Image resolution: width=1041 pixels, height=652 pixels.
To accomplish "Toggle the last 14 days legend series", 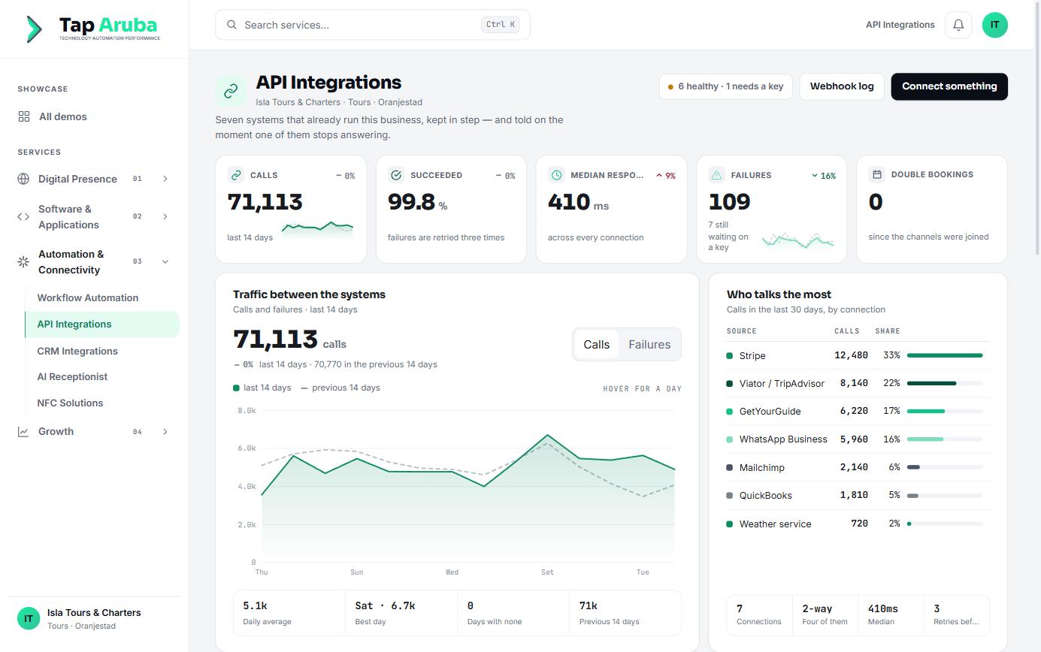I will tap(262, 388).
